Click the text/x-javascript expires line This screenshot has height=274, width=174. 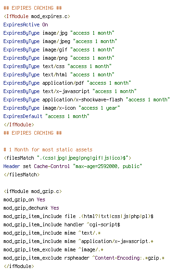click(70, 91)
